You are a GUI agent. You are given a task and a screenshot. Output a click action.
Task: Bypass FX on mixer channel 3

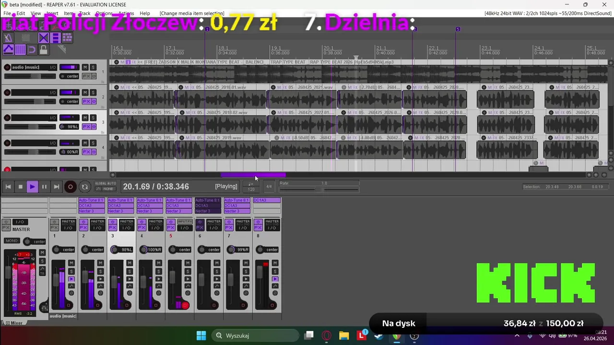coord(113,222)
